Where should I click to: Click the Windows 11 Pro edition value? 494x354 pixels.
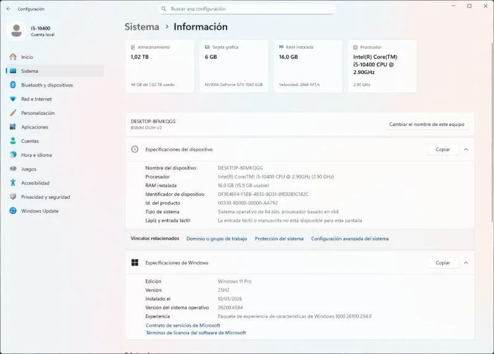click(235, 281)
